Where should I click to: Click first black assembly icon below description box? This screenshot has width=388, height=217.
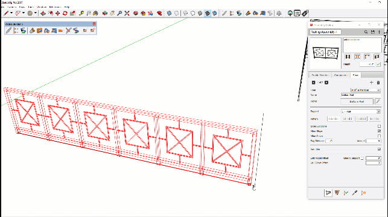[x=348, y=57]
